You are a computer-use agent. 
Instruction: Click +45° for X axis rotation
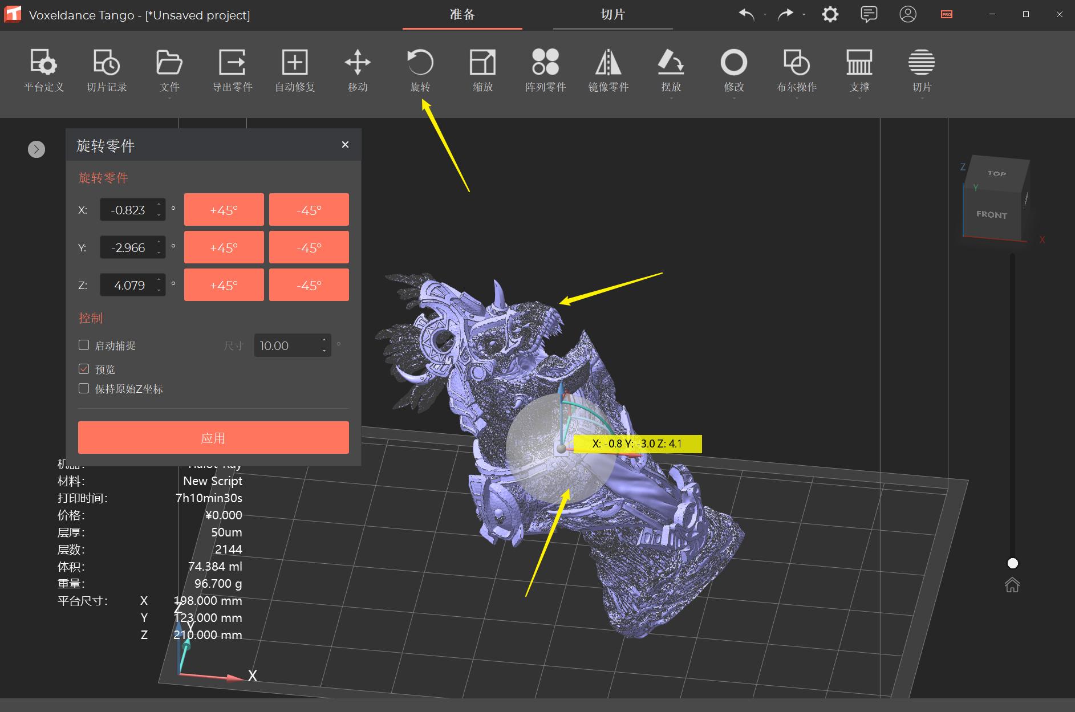pyautogui.click(x=224, y=209)
